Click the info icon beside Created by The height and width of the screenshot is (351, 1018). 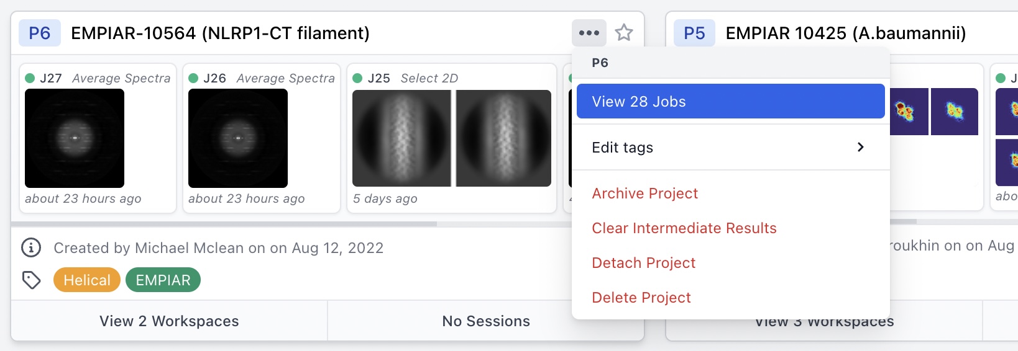(x=31, y=248)
